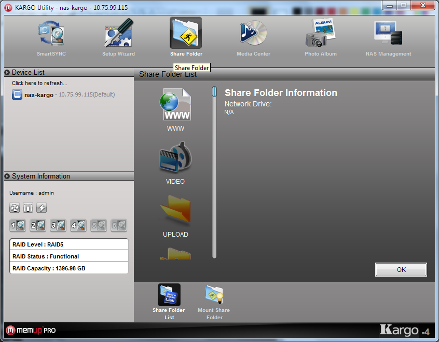Open the Media Center
Image resolution: width=439 pixels, height=342 pixels.
[x=253, y=37]
